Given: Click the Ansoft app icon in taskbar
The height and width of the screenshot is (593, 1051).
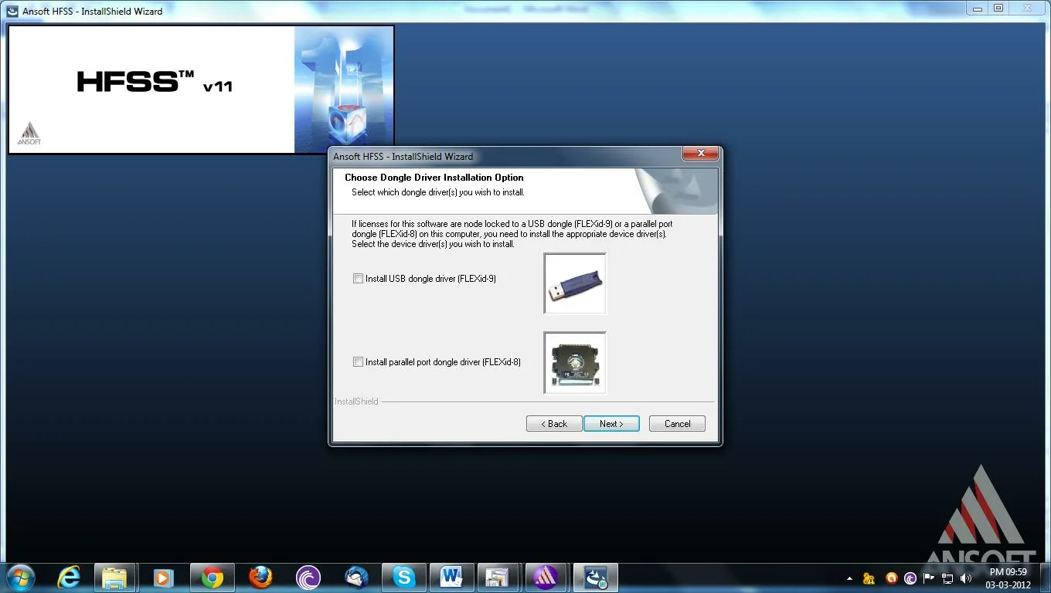Looking at the screenshot, I should click(x=546, y=578).
